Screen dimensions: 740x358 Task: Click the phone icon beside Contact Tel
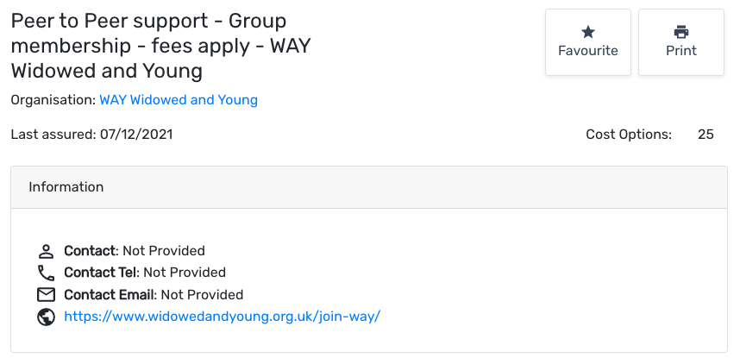(46, 273)
